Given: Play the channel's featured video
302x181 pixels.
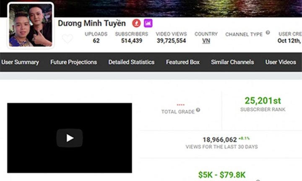Looking at the screenshot, I should (70, 138).
